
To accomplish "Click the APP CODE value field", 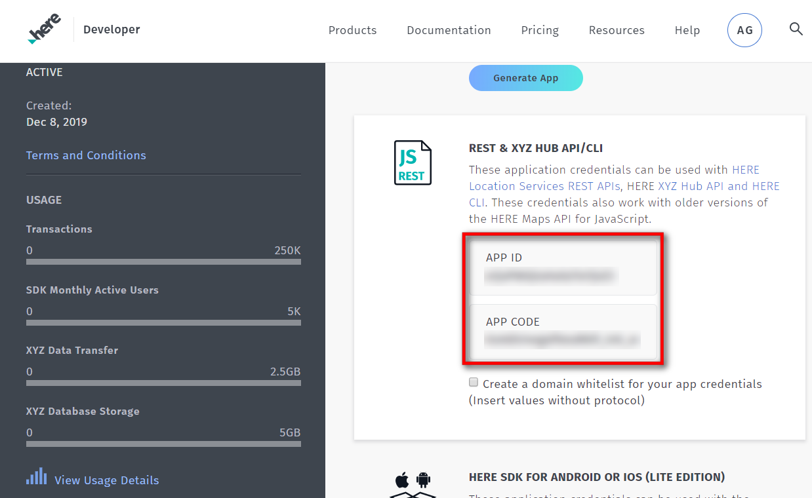I will (x=563, y=332).
